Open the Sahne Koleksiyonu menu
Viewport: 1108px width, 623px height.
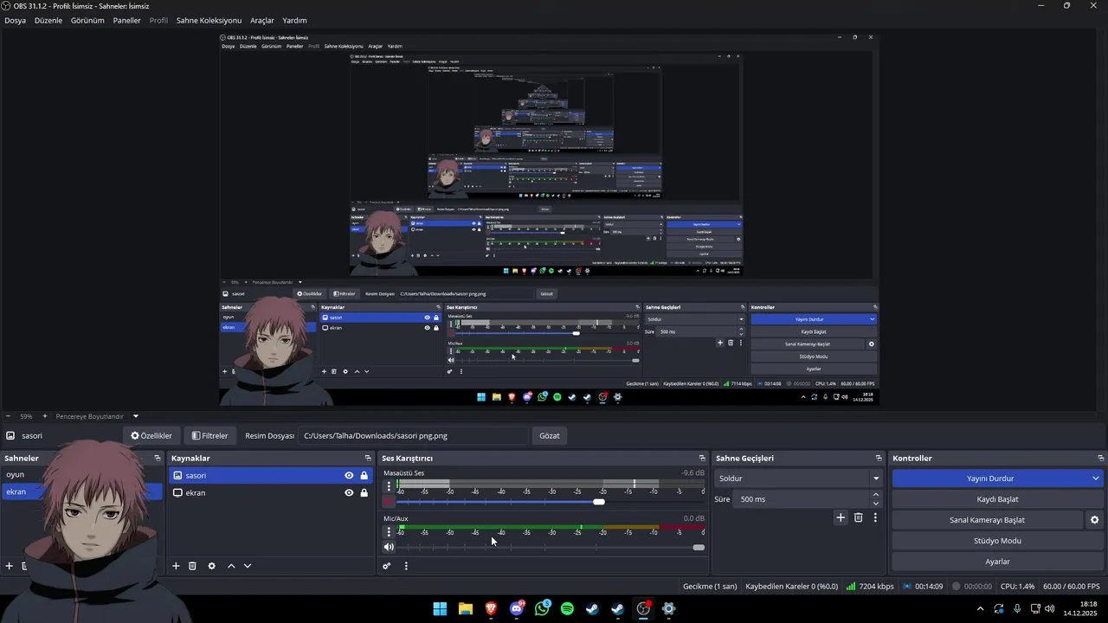pos(209,20)
